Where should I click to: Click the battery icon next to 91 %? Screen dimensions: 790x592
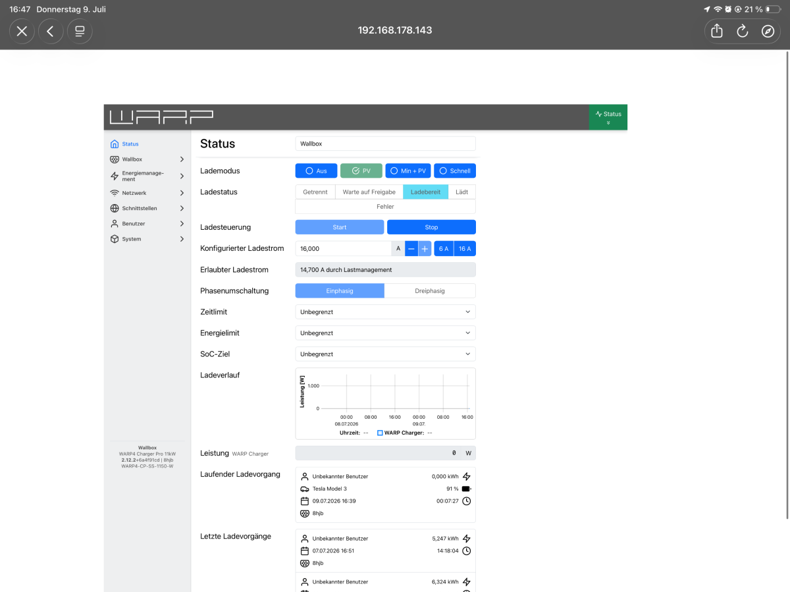467,489
